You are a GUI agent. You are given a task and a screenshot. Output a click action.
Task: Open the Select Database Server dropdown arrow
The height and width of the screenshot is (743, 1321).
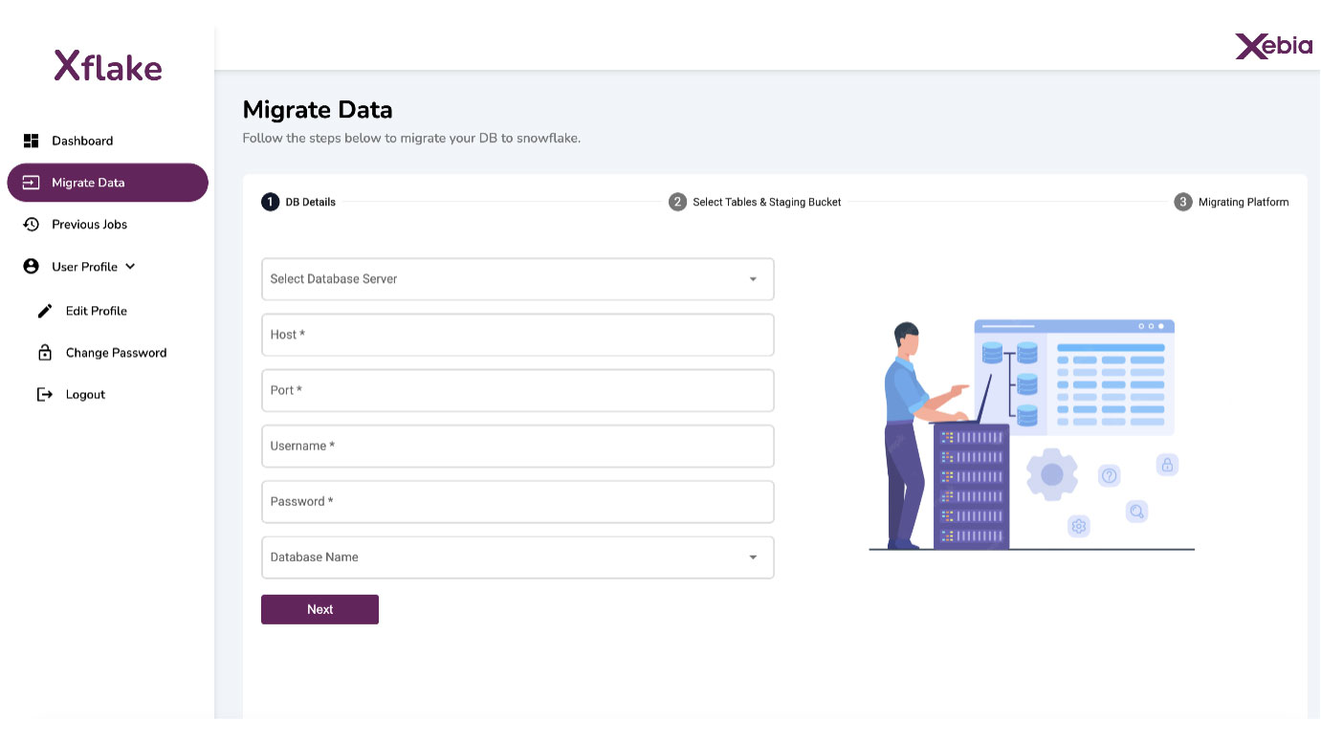[x=753, y=279]
